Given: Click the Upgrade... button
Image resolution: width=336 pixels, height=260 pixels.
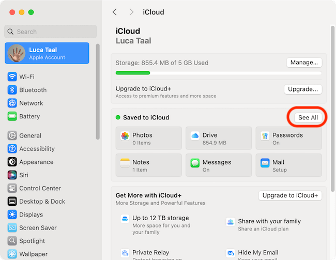Looking at the screenshot, I should coord(303,89).
